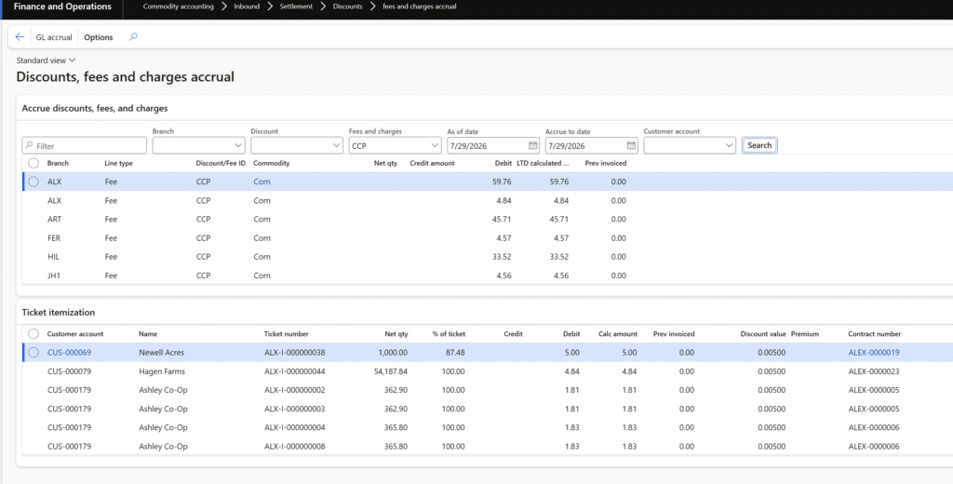This screenshot has width=953, height=484.
Task: Go to Inbound breadcrumb
Action: click(247, 7)
